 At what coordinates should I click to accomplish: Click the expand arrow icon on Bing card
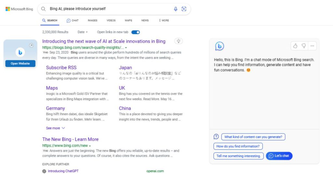pyautogui.click(x=31, y=45)
